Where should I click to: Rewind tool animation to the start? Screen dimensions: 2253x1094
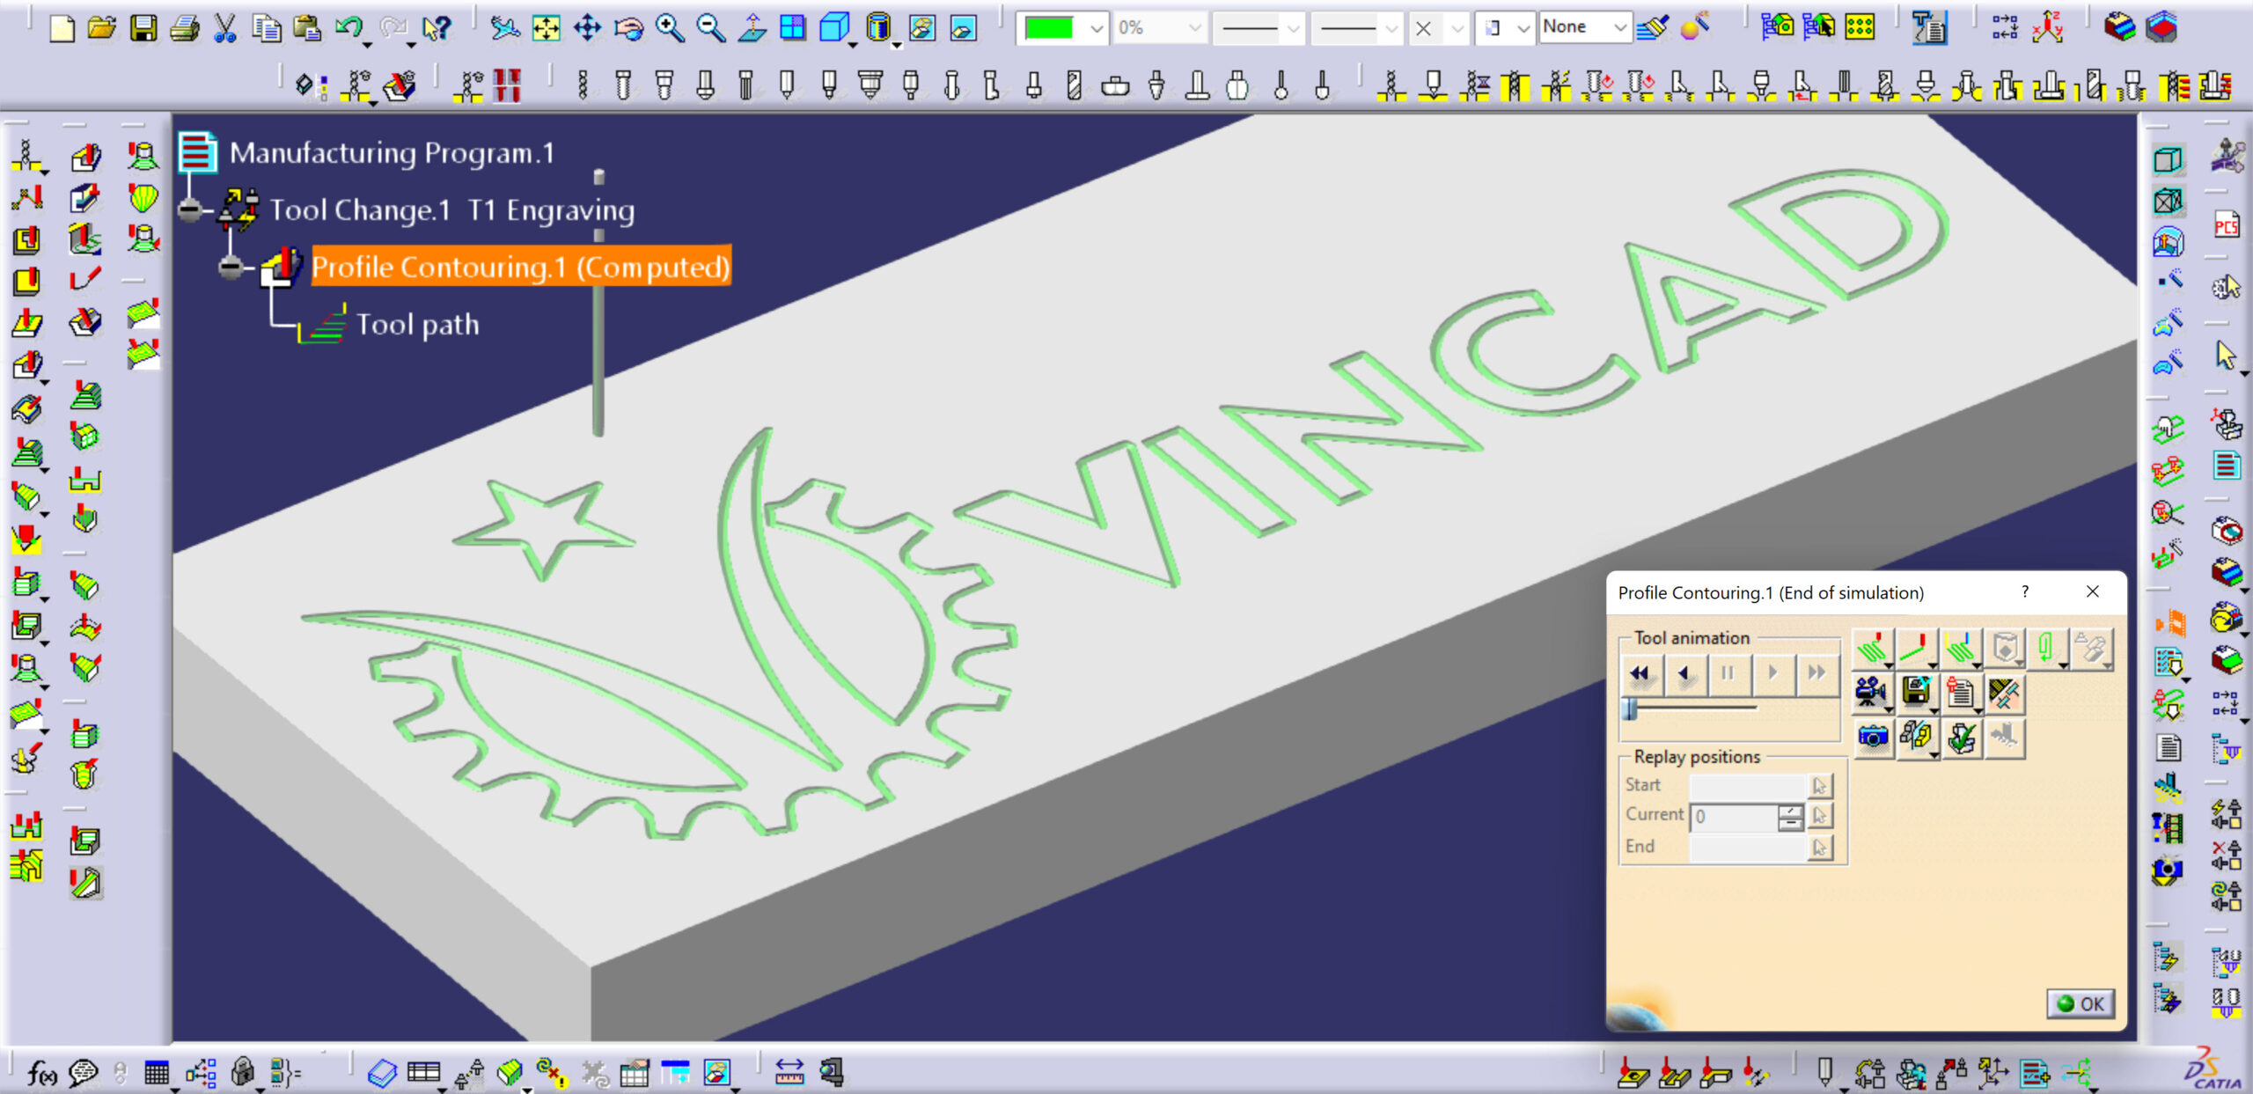point(1640,673)
